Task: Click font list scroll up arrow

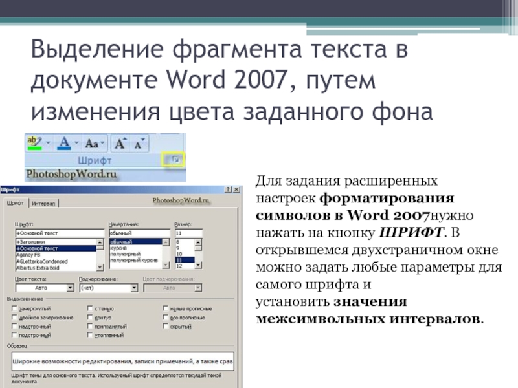Action: 100,242
